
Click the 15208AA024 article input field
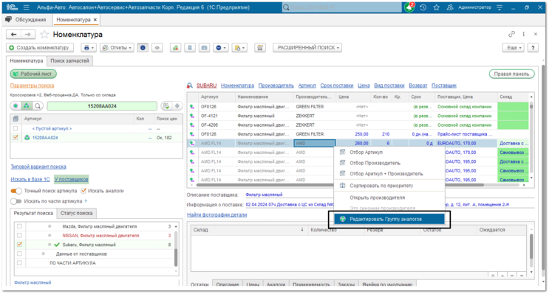(x=102, y=106)
